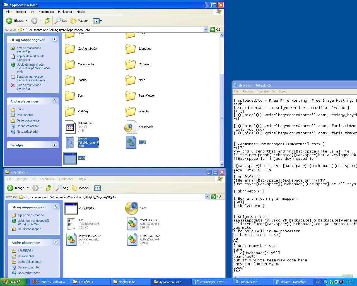Click the Windows start button
The width and height of the screenshot is (357, 286).
13,282
